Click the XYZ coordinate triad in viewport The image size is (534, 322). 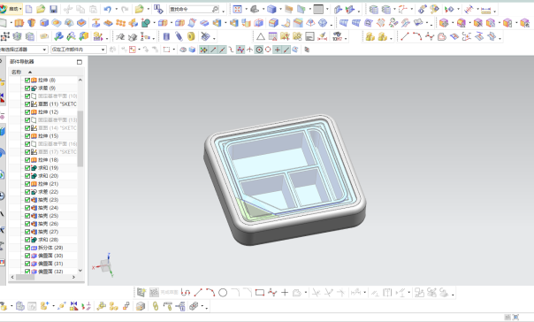103,265
